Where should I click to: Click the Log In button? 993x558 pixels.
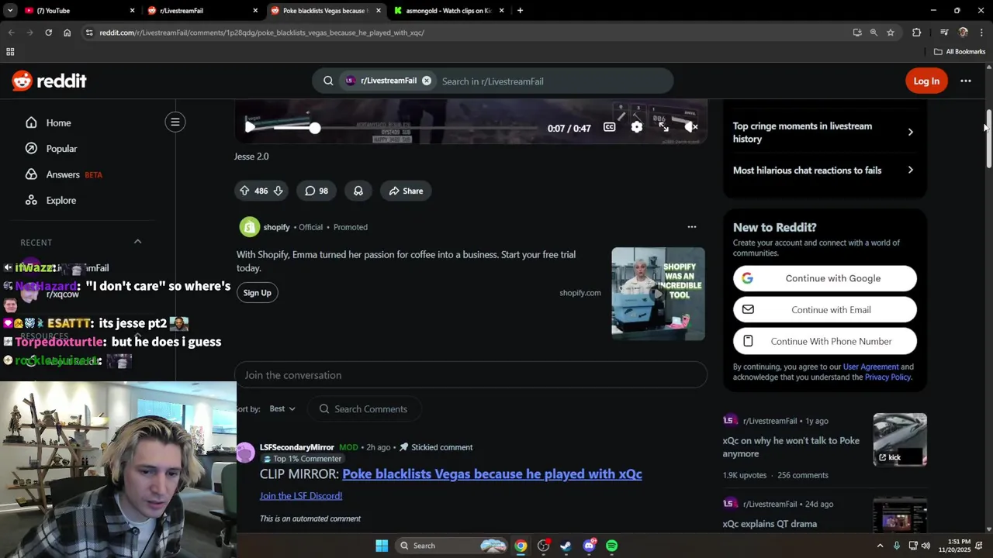(x=926, y=81)
